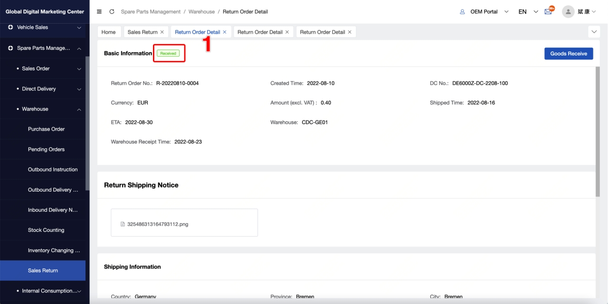Expand the Direct Delivery submenu
608x304 pixels.
[x=79, y=89]
